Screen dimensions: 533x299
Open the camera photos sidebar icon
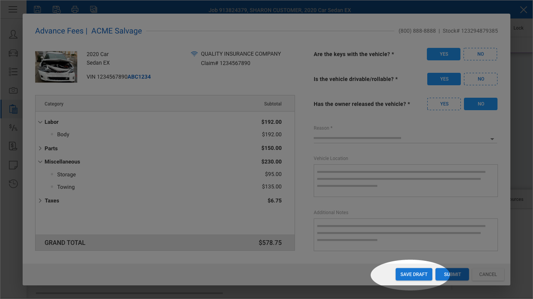point(13,90)
